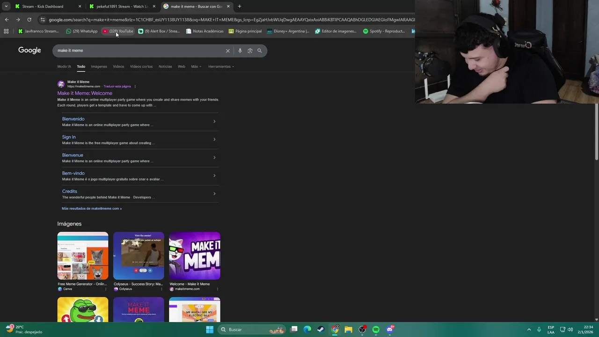Go to the Google logo homepage
The image size is (599, 337).
(x=29, y=51)
